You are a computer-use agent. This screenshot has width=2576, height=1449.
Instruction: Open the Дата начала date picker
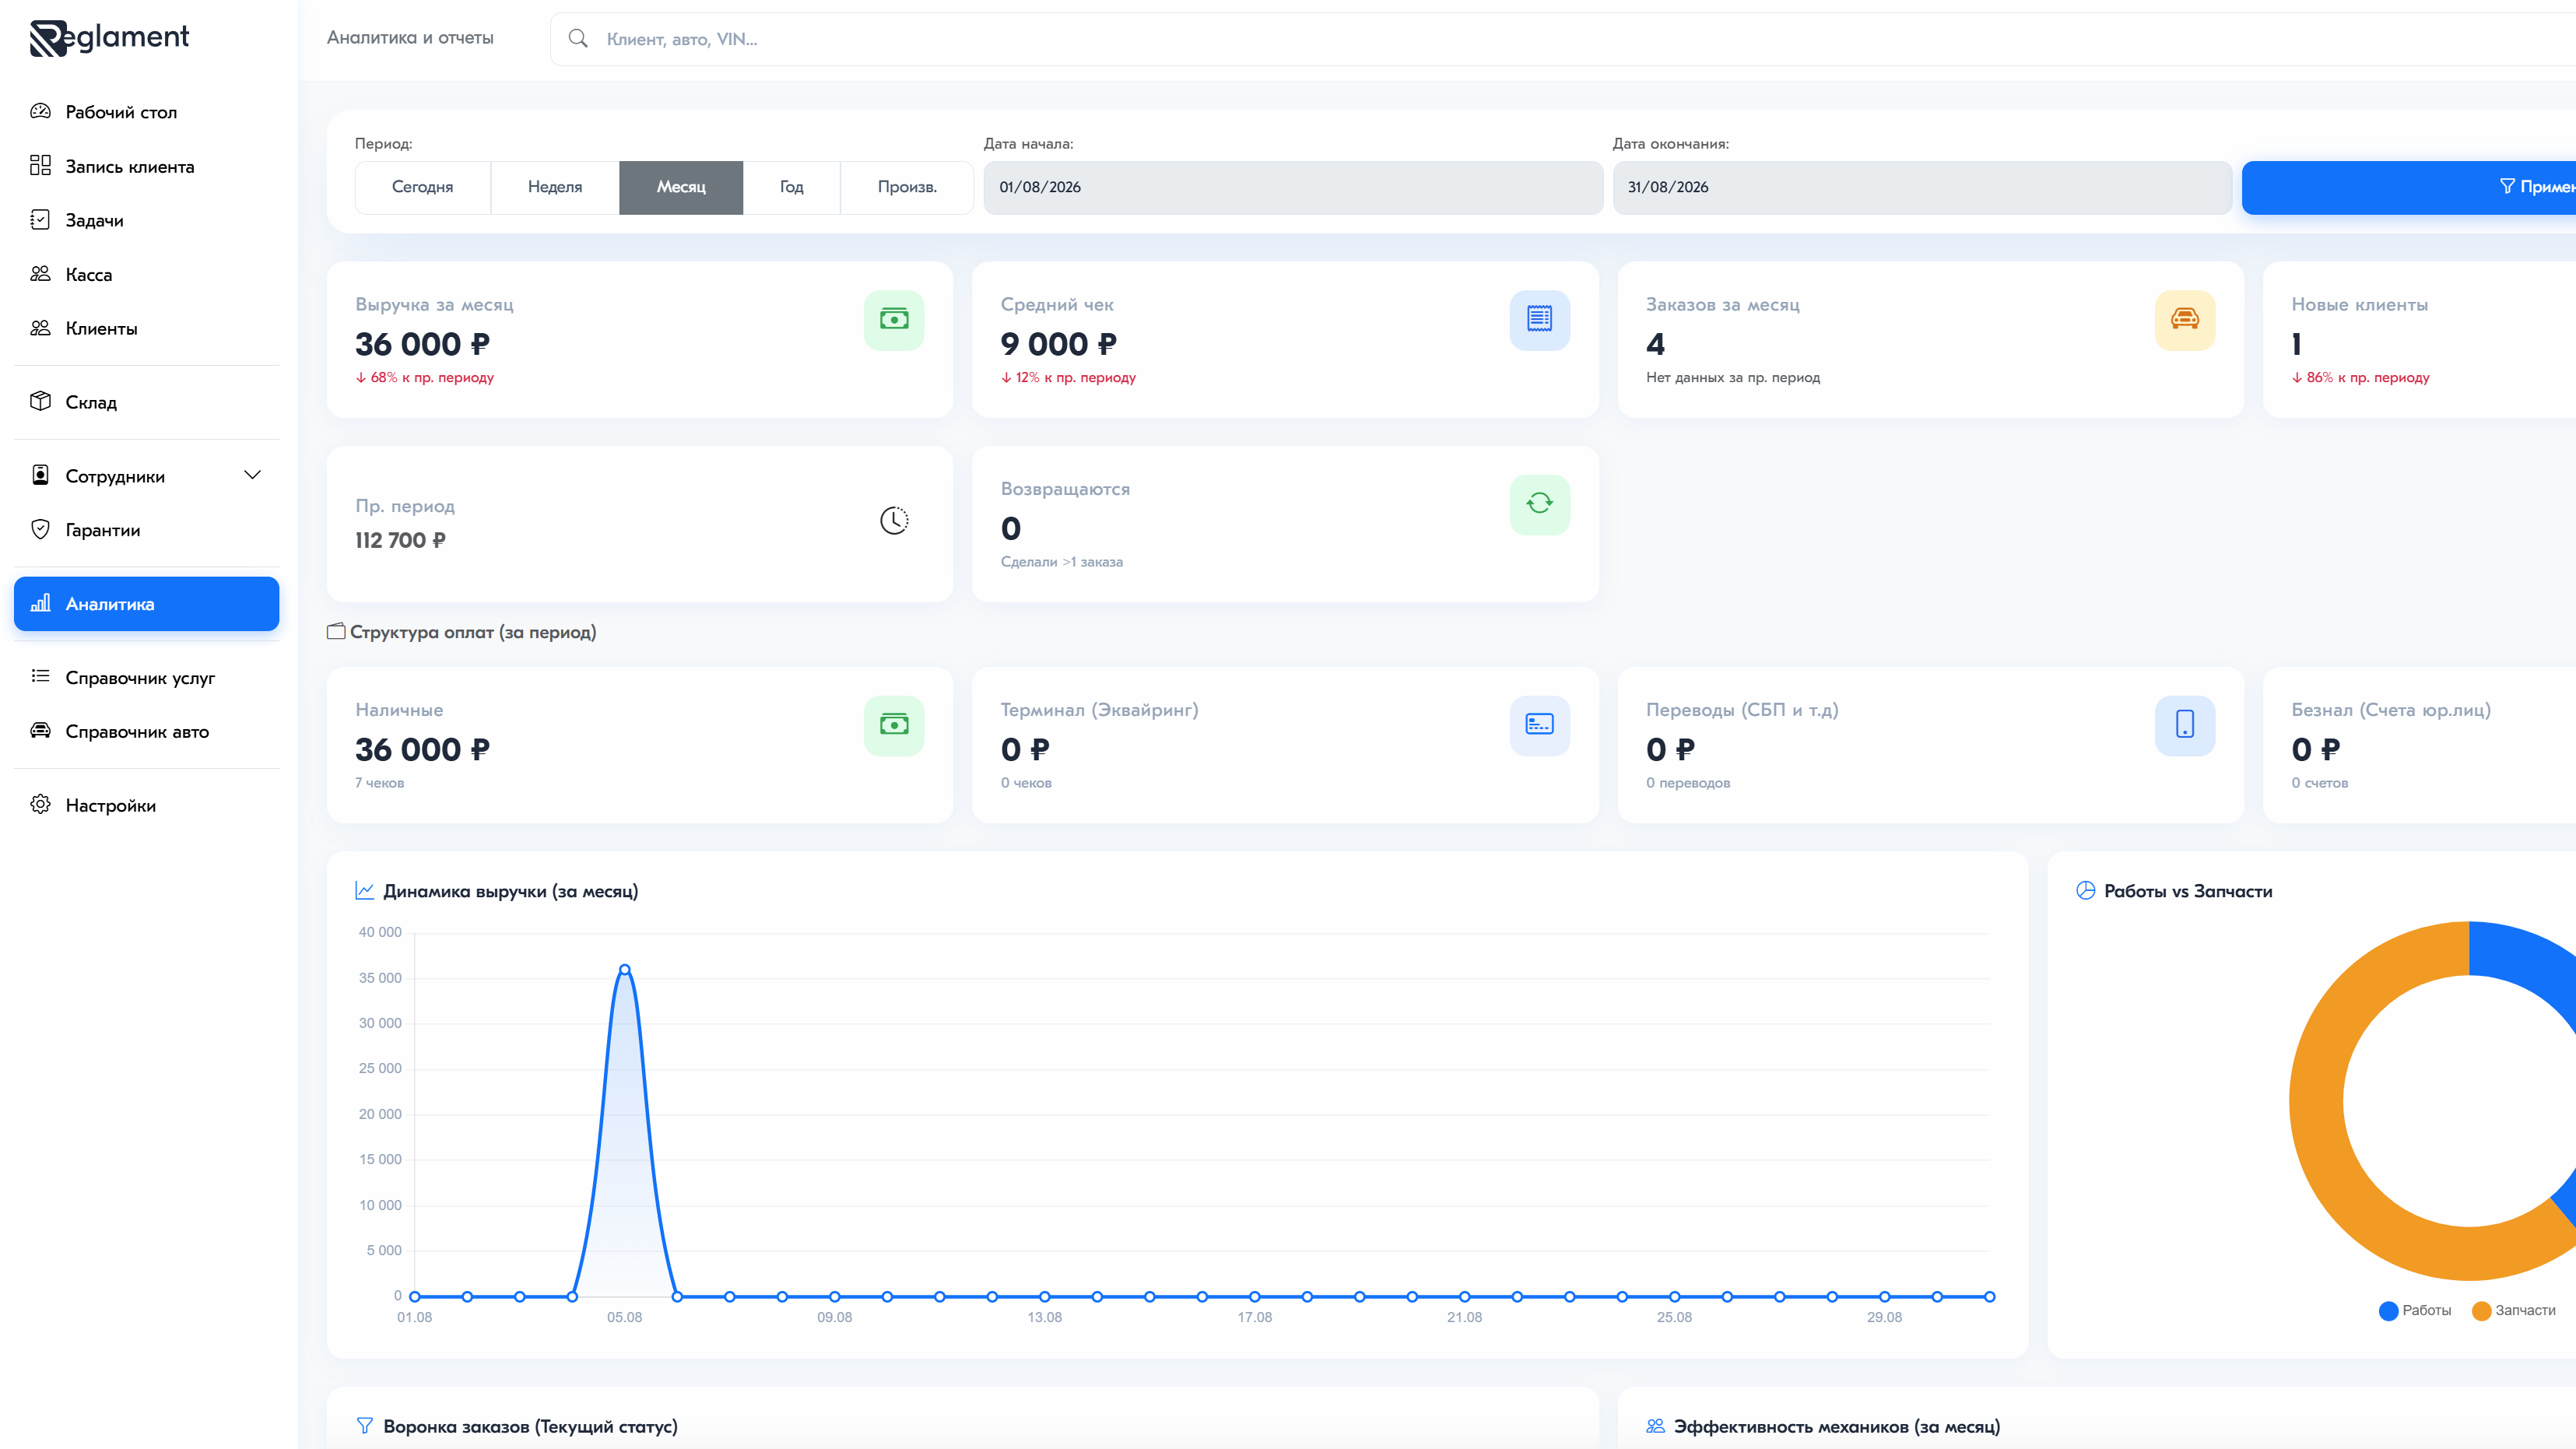pyautogui.click(x=1293, y=187)
